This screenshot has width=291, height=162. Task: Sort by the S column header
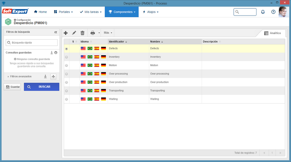tap(75, 42)
